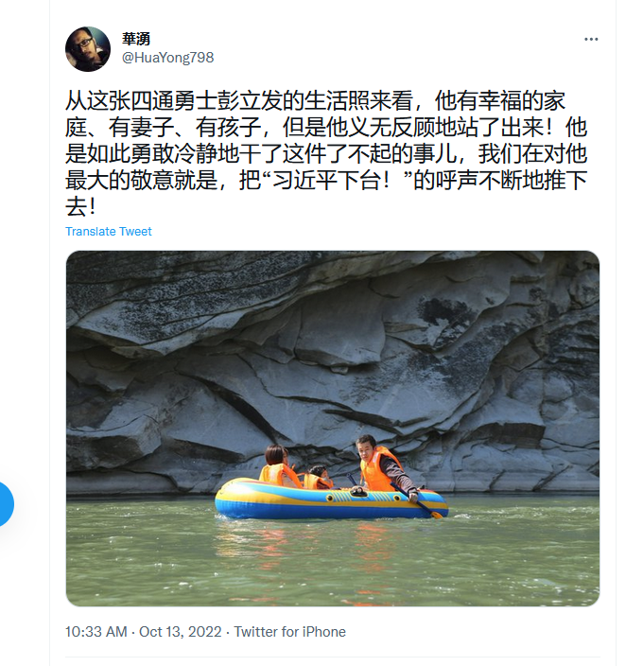
Task: Click the partial blue circular button at left edge
Action: point(6,503)
